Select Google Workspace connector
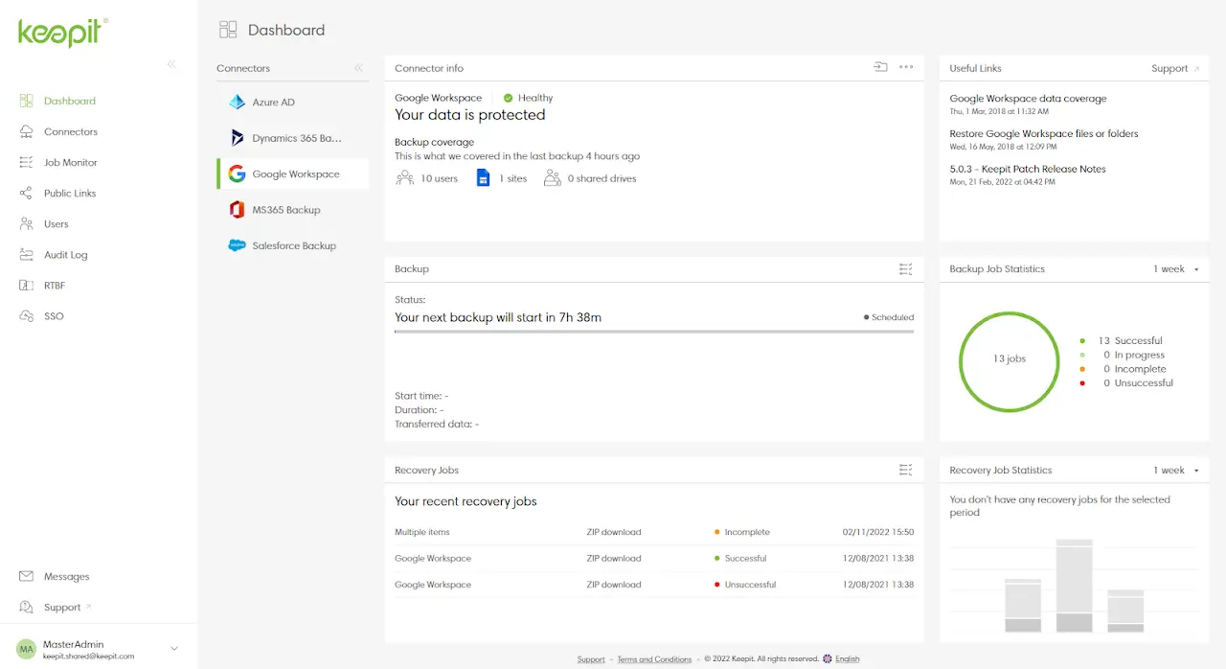The height and width of the screenshot is (669, 1226). pos(293,173)
